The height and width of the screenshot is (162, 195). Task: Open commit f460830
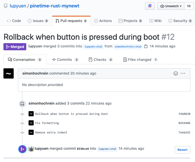tap(184, 114)
